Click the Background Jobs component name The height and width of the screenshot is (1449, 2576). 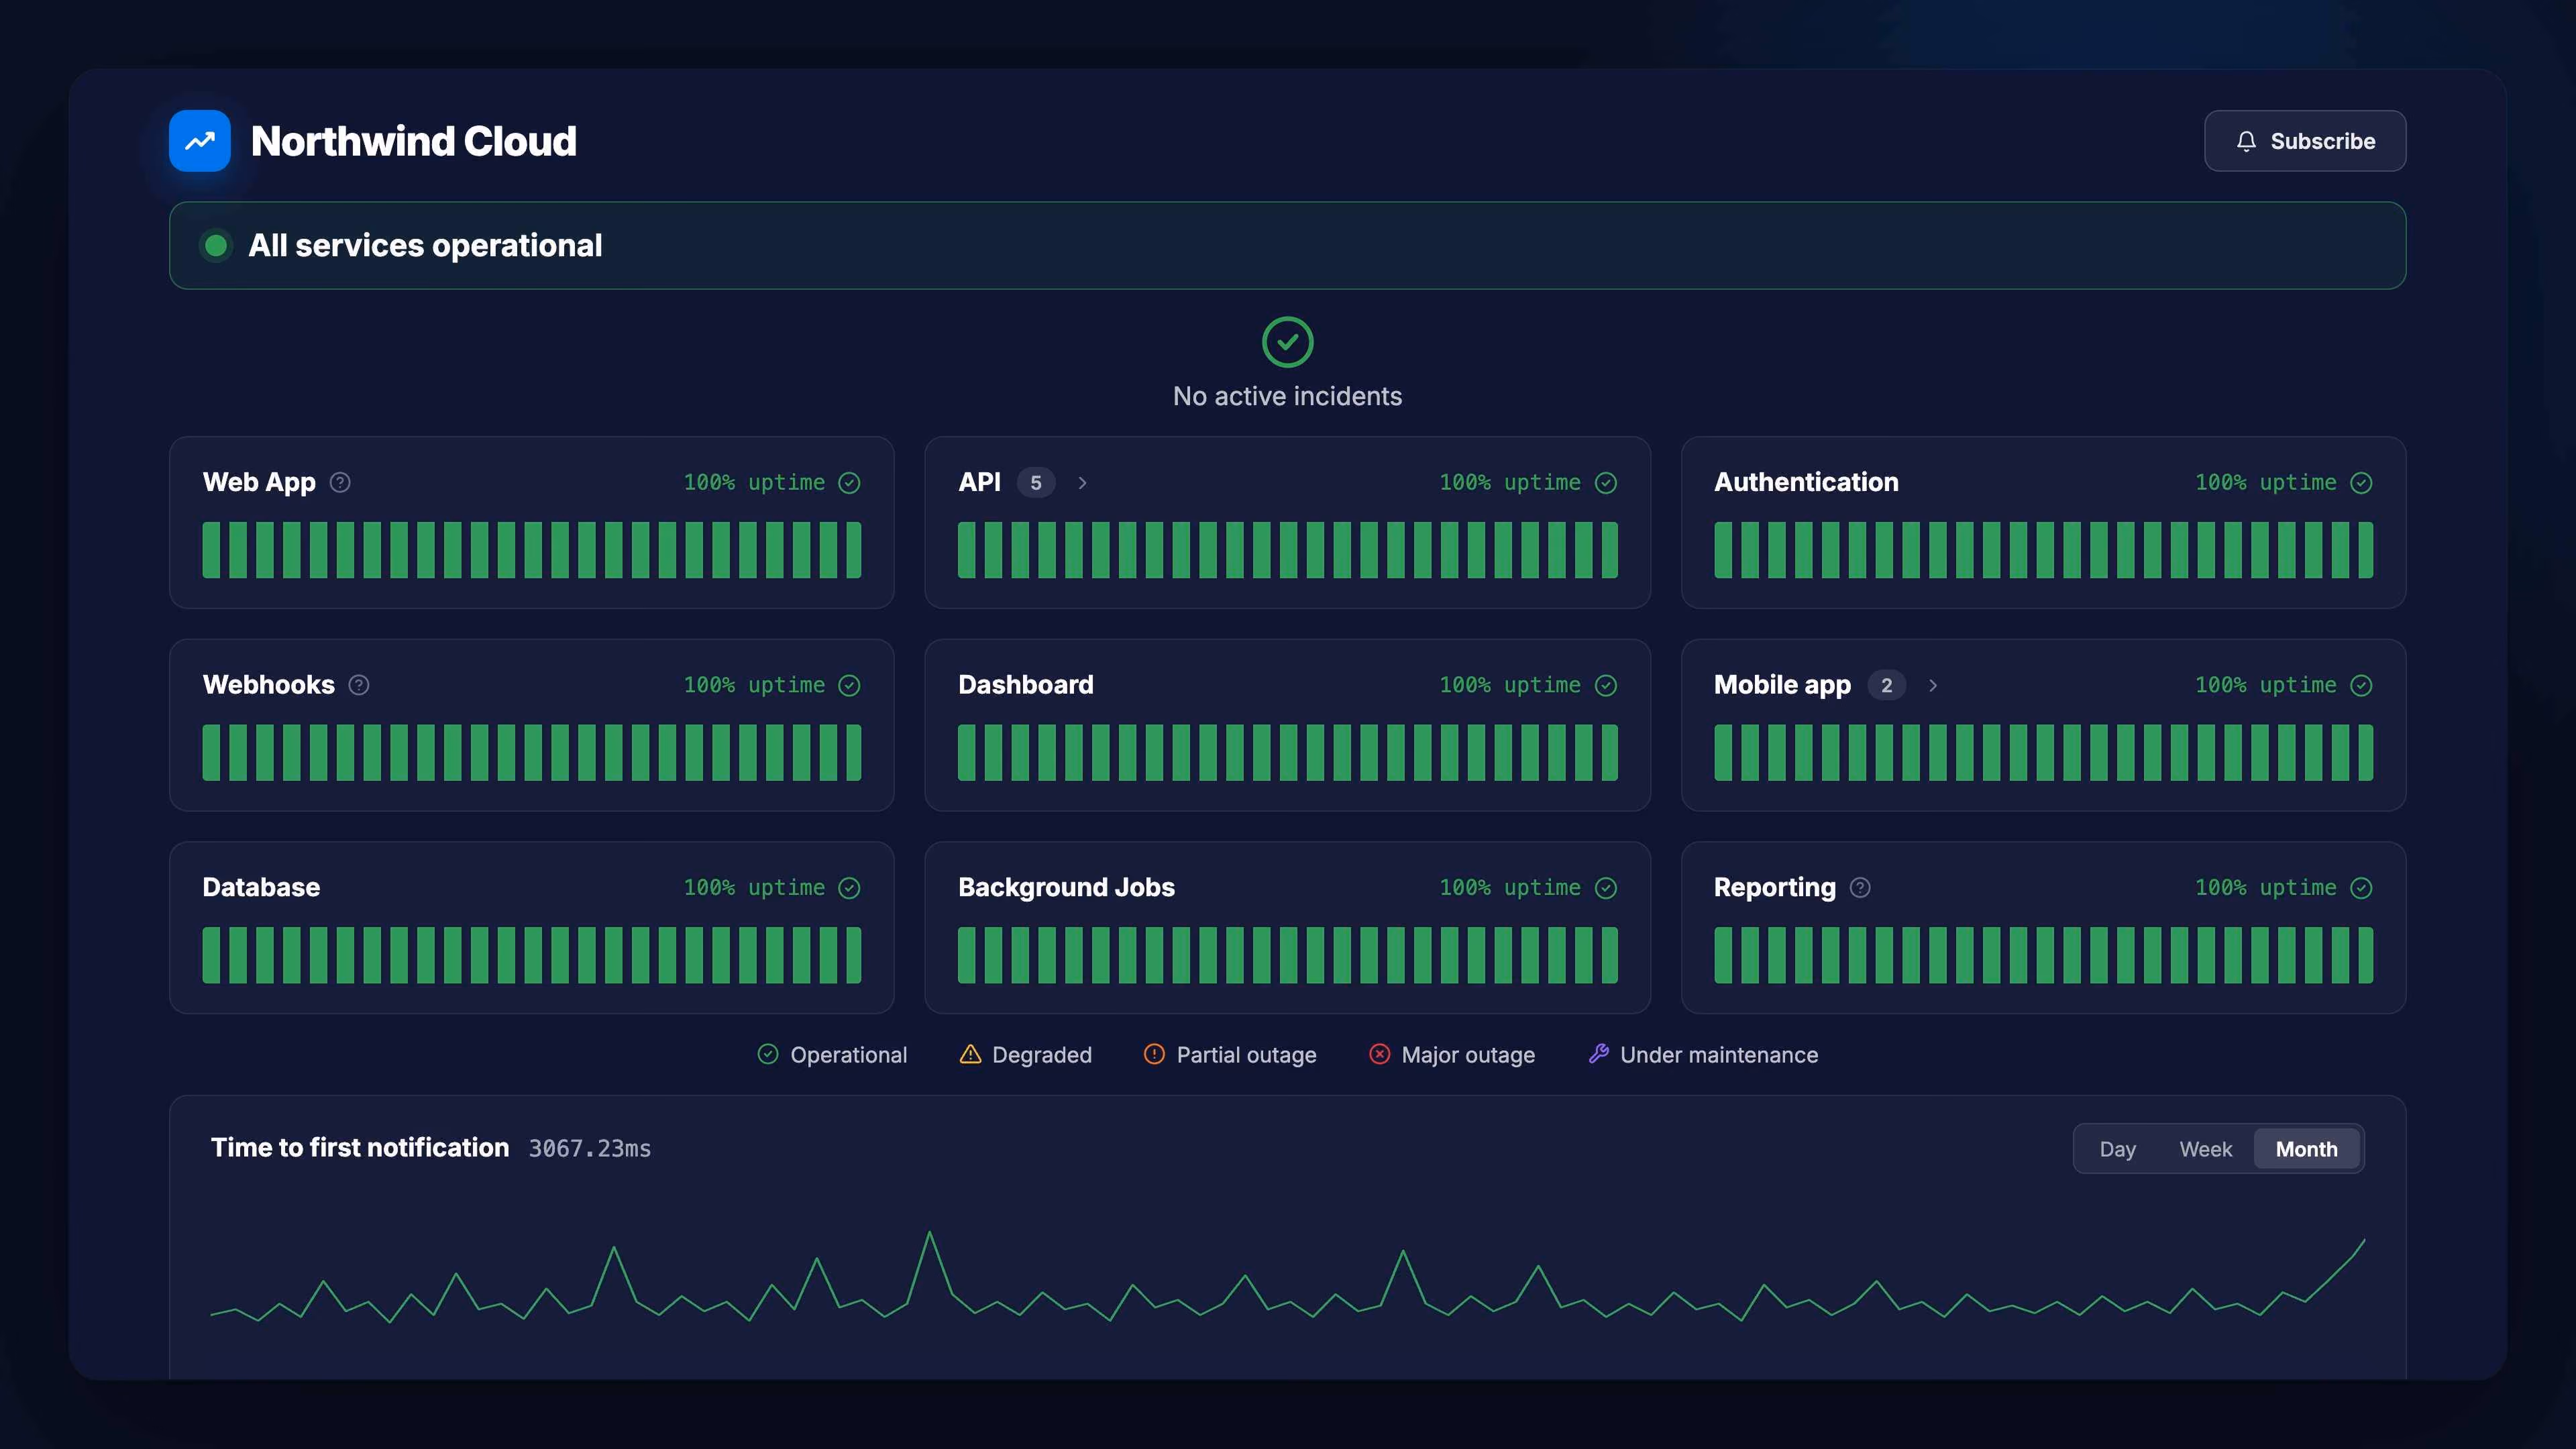(1066, 888)
